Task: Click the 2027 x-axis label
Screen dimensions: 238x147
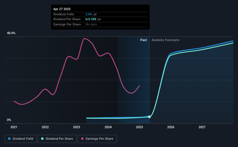Action: click(202, 127)
